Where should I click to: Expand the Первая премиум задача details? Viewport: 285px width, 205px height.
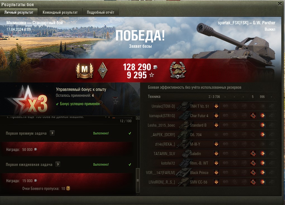[x=52, y=133]
